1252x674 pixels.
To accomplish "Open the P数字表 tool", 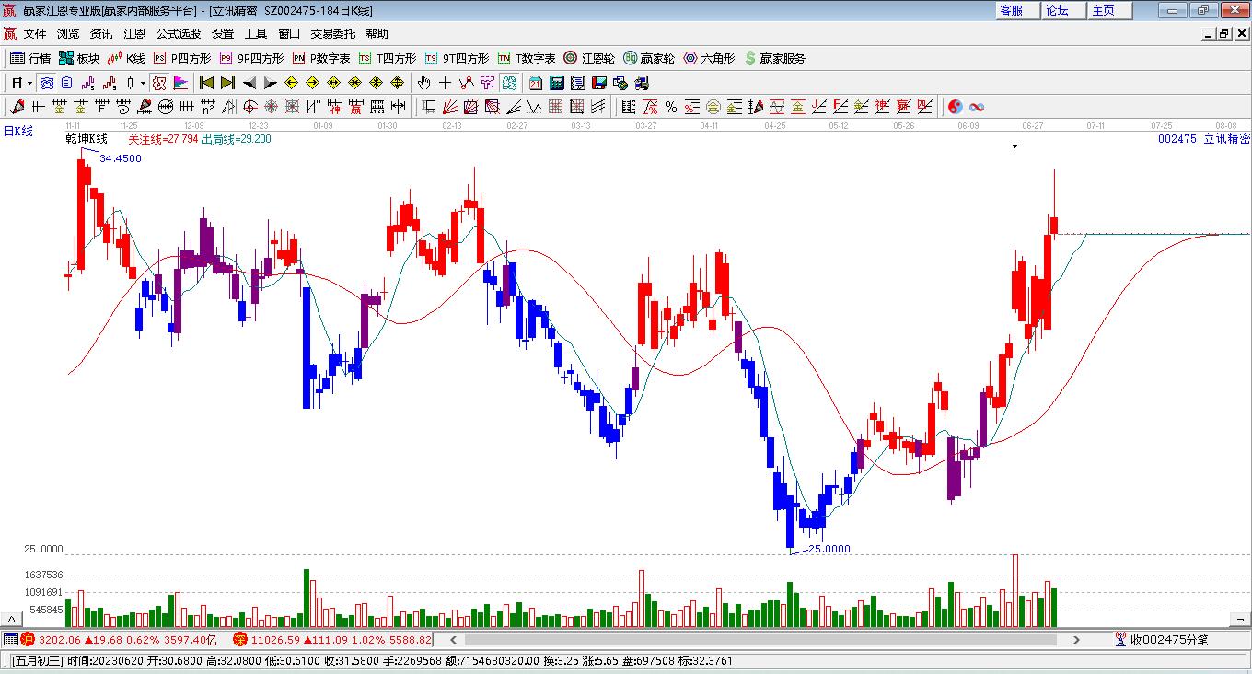I will pos(321,58).
